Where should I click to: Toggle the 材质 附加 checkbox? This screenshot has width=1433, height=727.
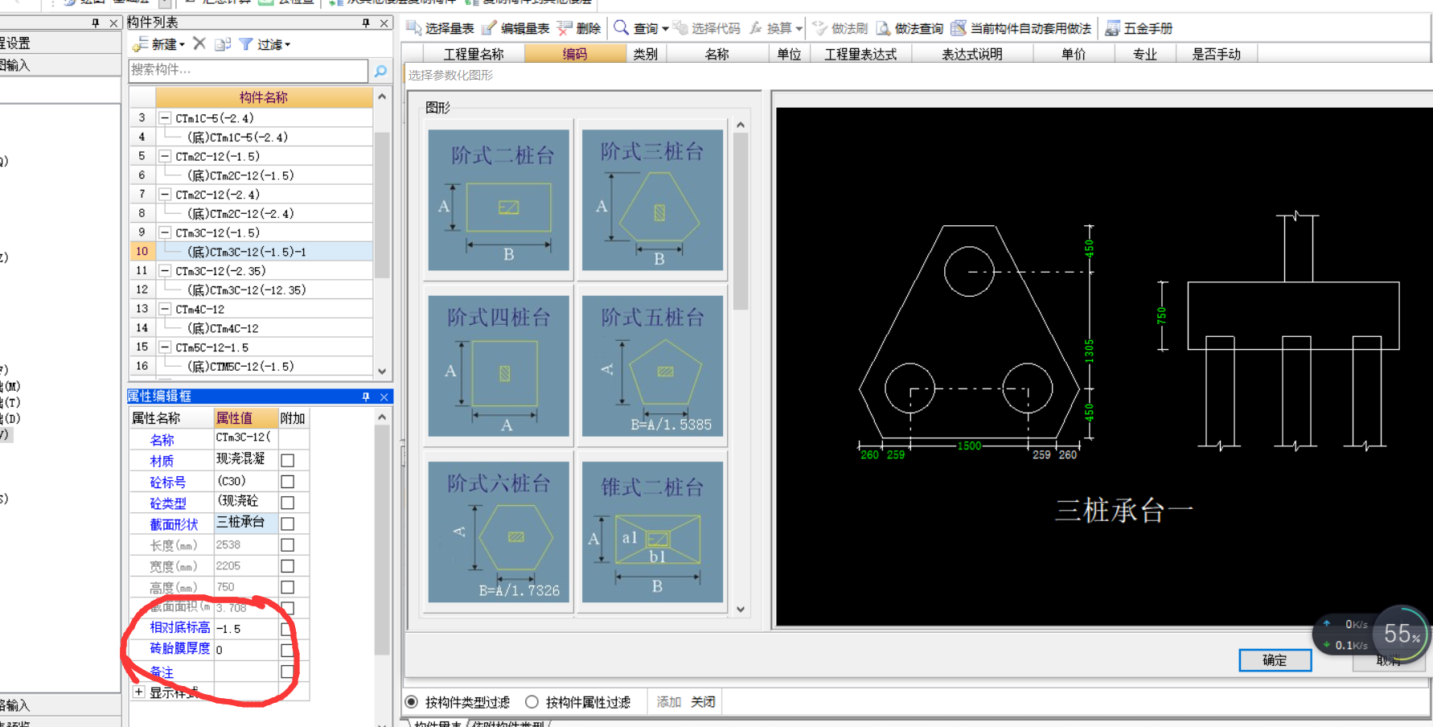click(288, 461)
